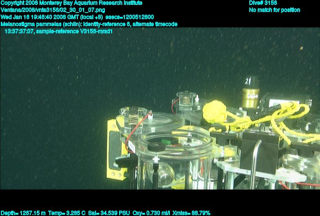
Task: Select the 'sample-reference V3156-mrsd1' text
Action: (x=74, y=32)
